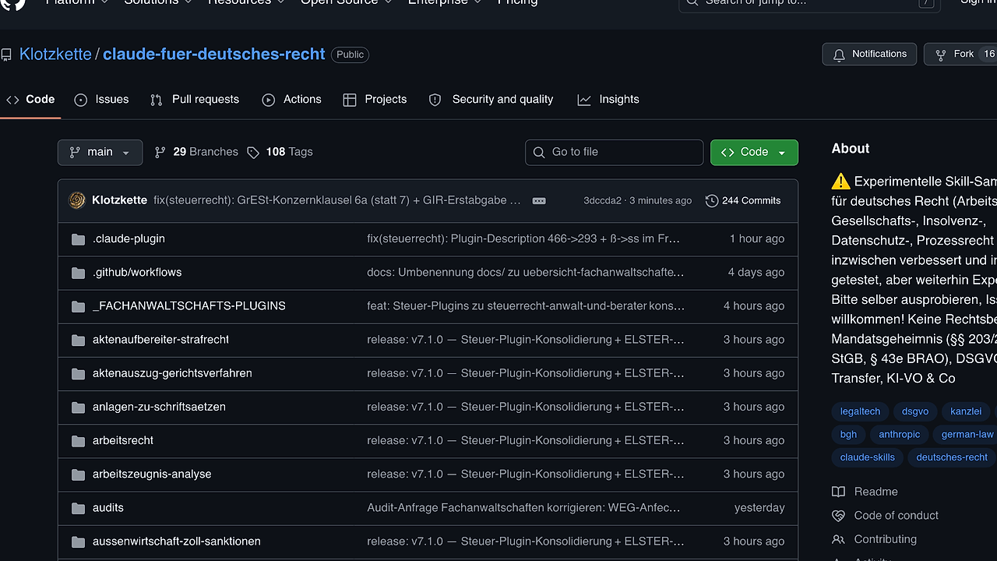Open the .claude-plugin folder
This screenshot has height=561, width=997.
tap(129, 238)
